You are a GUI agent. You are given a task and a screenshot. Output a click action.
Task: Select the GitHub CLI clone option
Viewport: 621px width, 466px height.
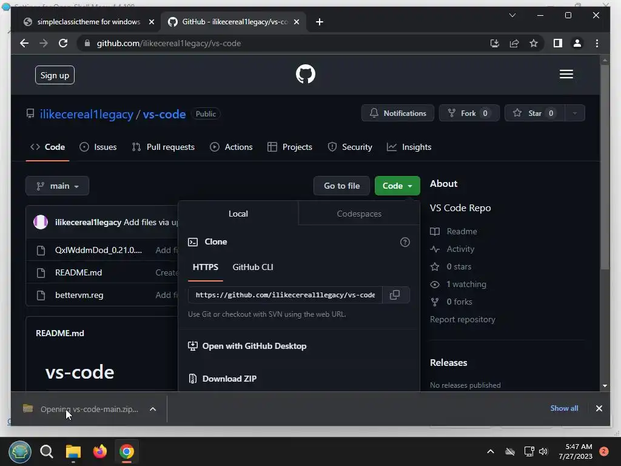253,267
